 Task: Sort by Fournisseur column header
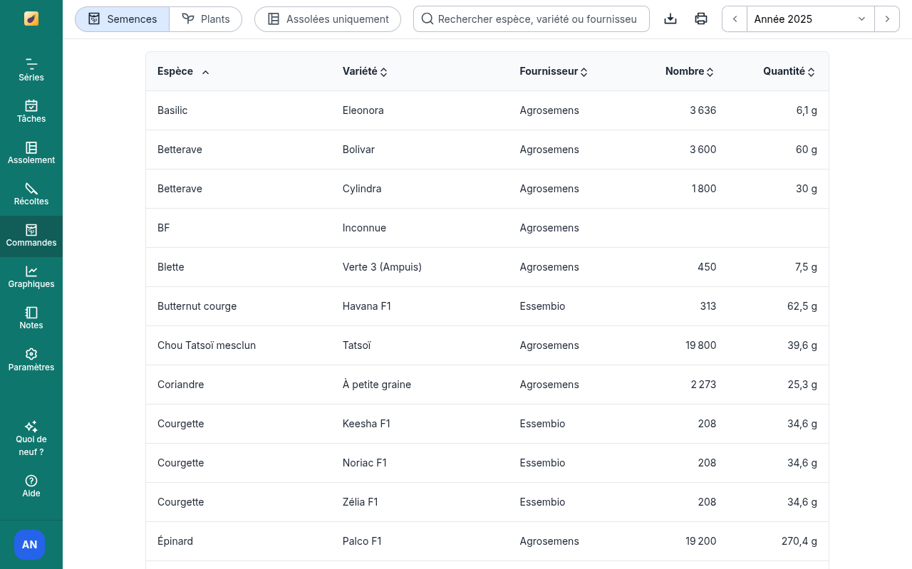click(553, 71)
